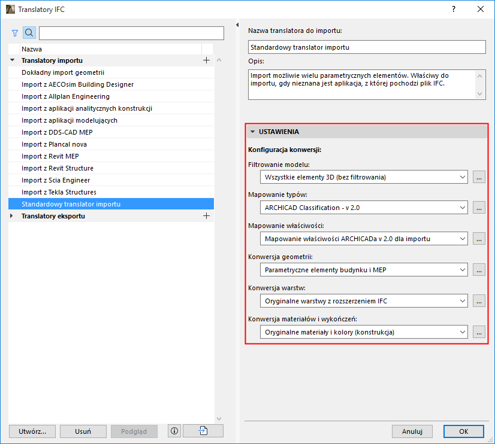This screenshot has height=444, width=495.
Task: Cancel with the Anuluj button
Action: coord(412,431)
